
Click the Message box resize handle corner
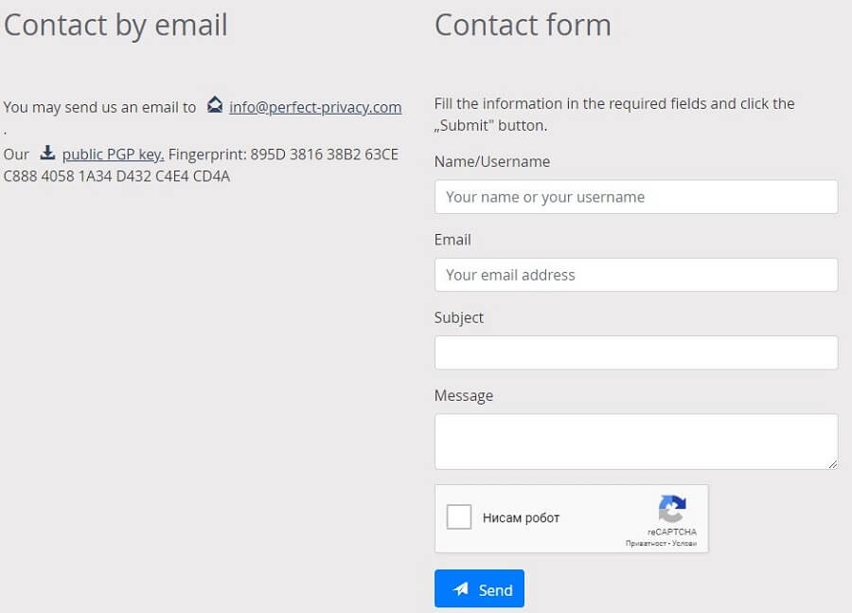(832, 464)
